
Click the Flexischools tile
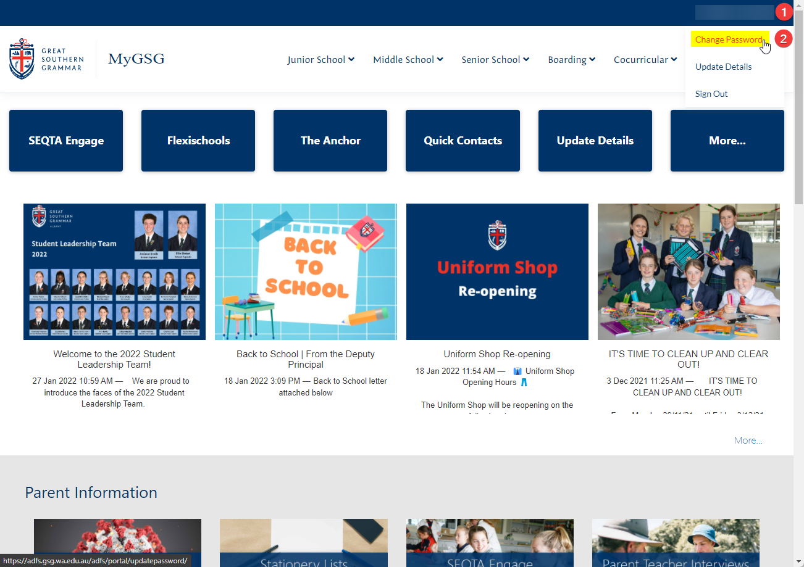pyautogui.click(x=198, y=140)
